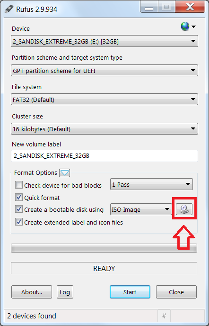Viewport: 209px width, 326px height.
Task: Click the New volume label text field
Action: pyautogui.click(x=104, y=156)
